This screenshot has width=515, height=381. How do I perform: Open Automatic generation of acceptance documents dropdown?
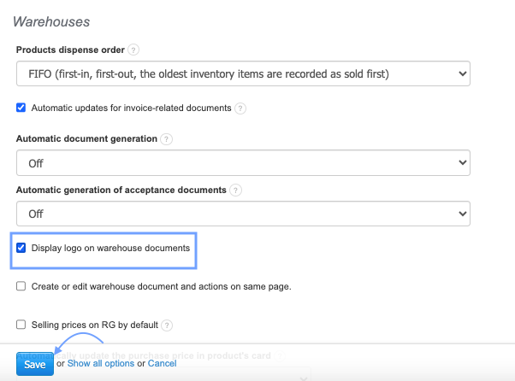coord(243,214)
